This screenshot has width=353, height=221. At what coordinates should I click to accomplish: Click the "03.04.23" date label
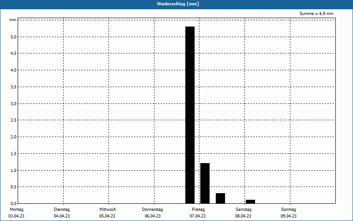click(x=16, y=216)
